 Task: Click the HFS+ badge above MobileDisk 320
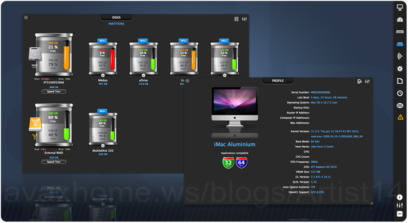[x=102, y=111]
